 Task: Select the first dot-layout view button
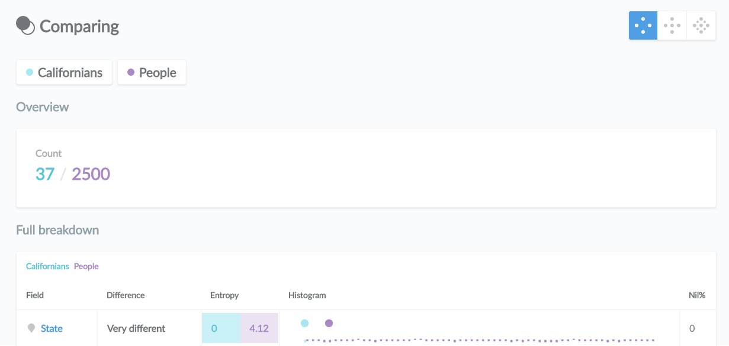point(643,25)
